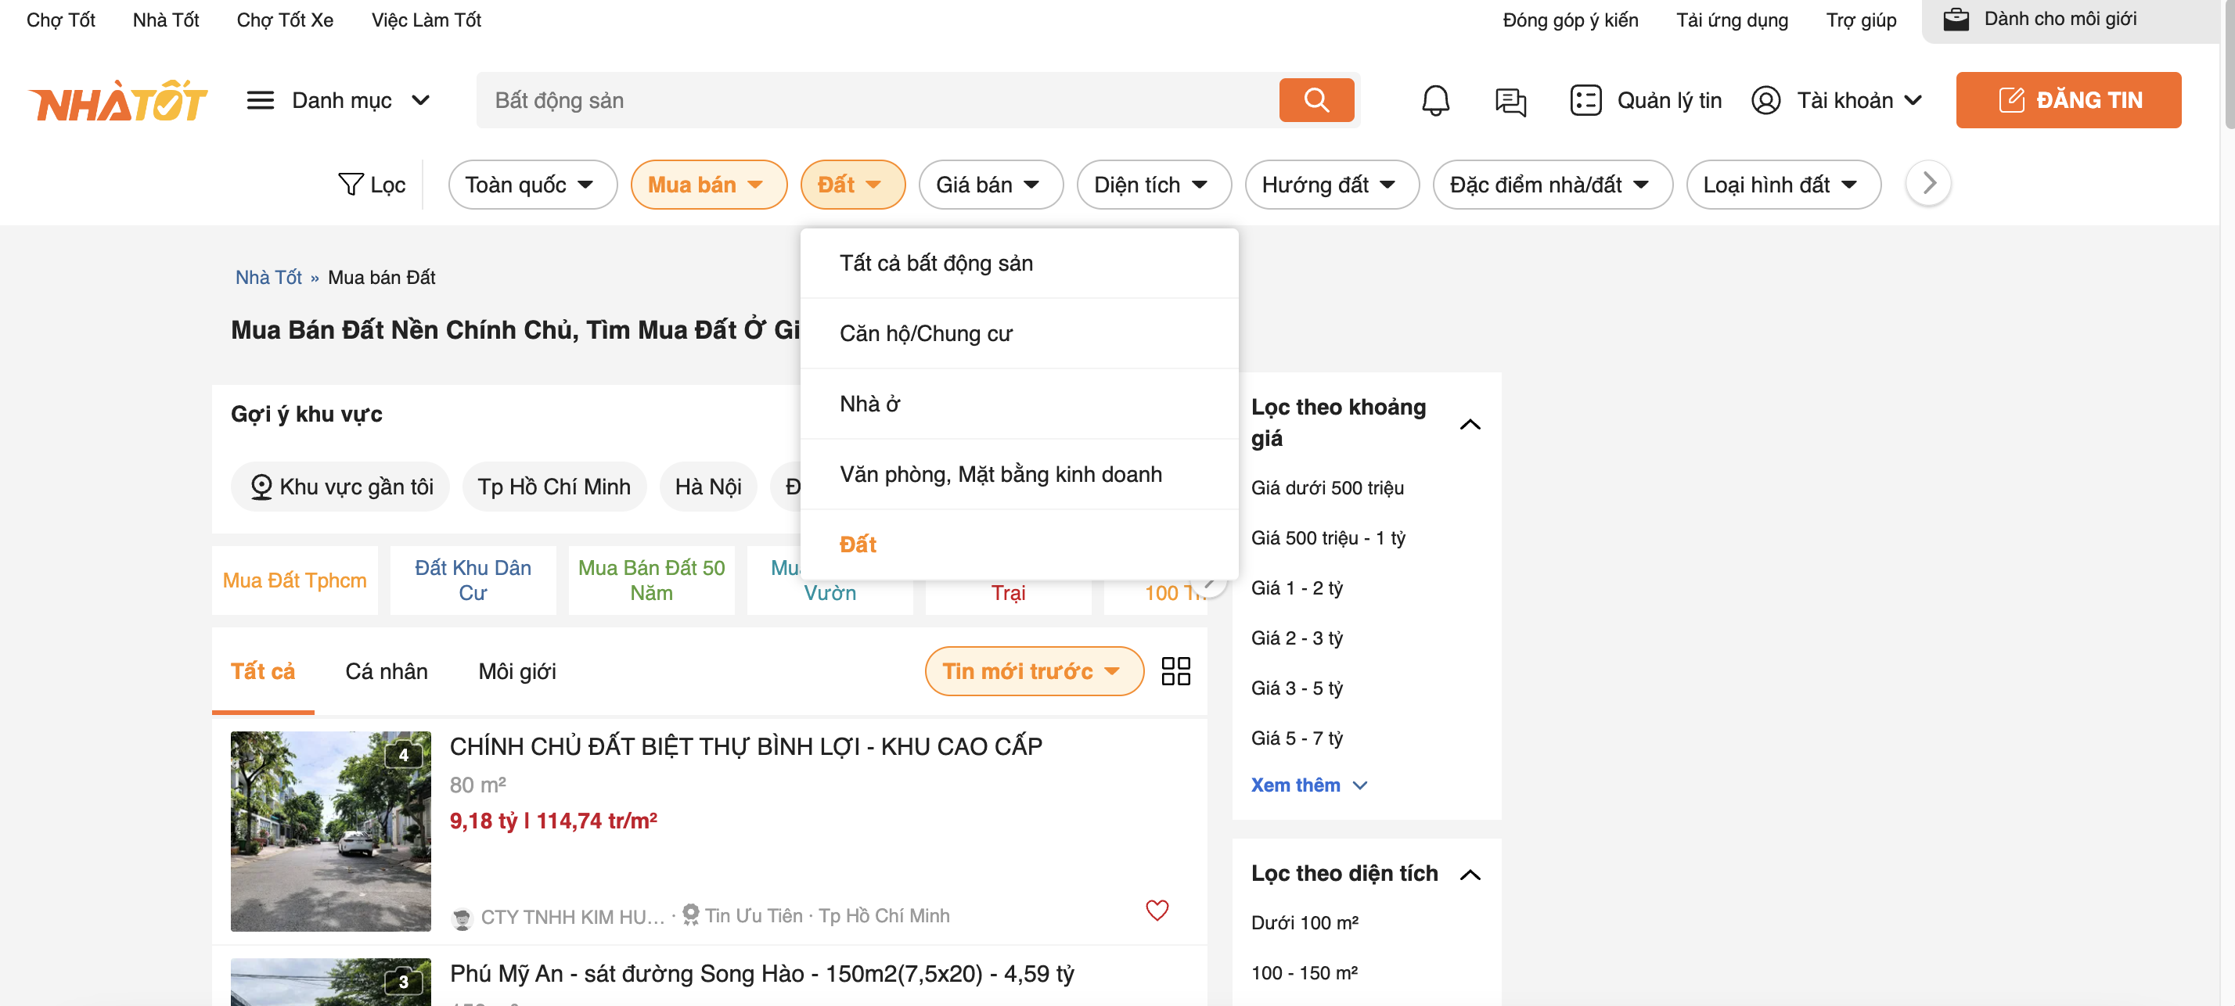Open Việc Làm Tốt top link
The width and height of the screenshot is (2235, 1006).
426,19
